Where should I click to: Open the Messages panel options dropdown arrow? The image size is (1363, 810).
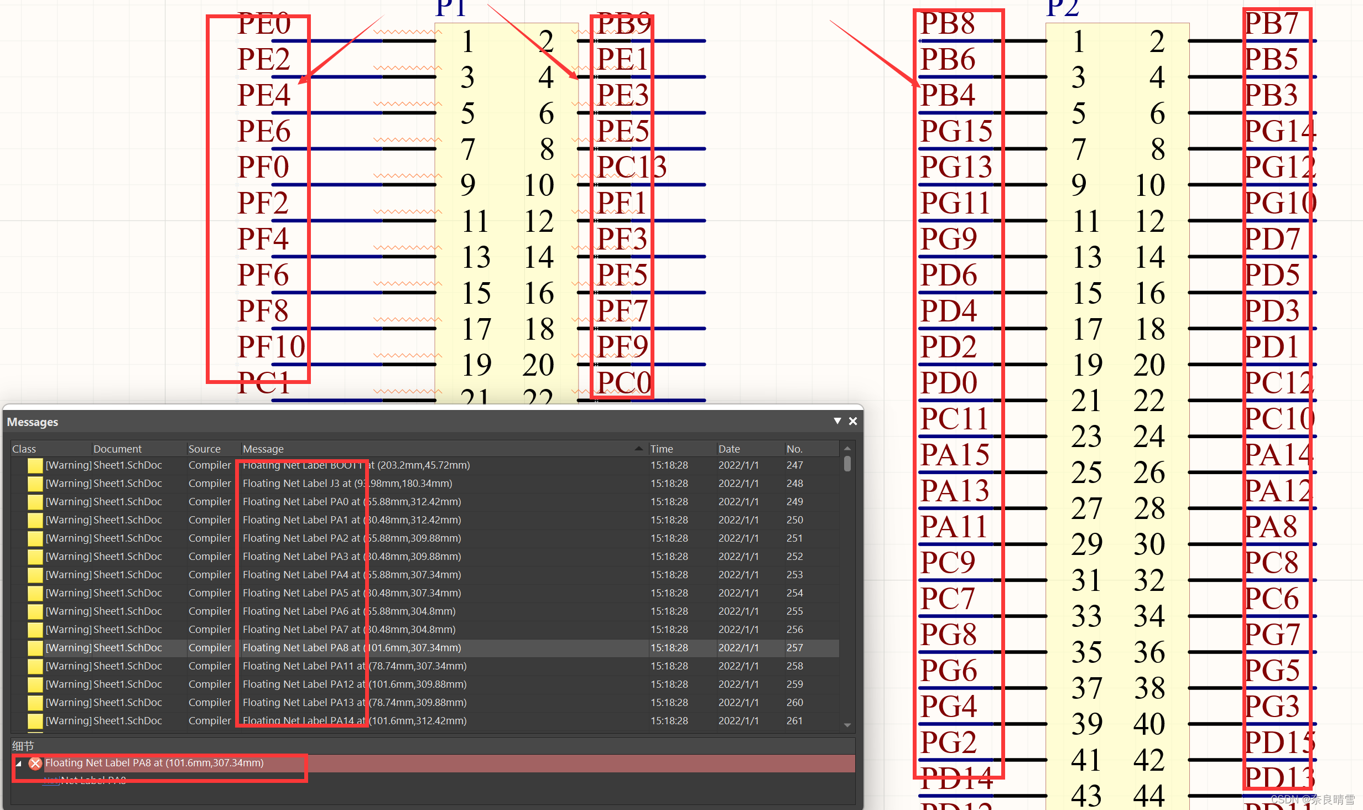837,421
